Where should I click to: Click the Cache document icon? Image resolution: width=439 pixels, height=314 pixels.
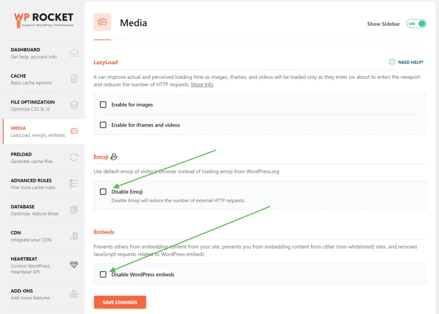[74, 79]
